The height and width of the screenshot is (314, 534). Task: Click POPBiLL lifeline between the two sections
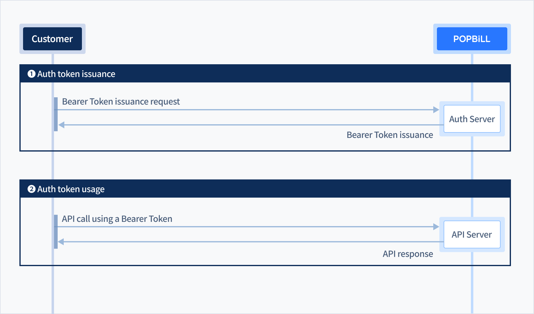pos(472,165)
